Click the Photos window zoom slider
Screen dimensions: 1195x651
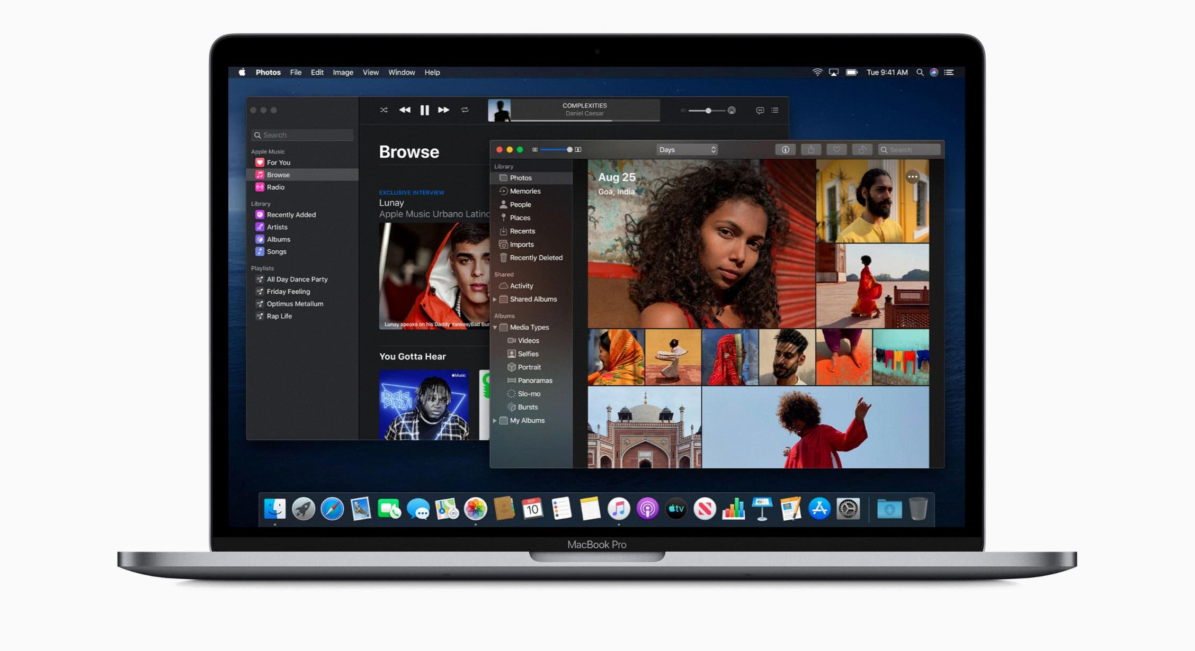tap(556, 150)
